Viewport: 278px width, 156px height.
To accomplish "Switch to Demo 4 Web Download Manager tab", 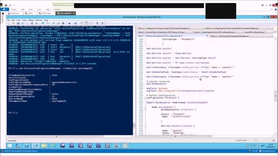I will [x=239, y=28].
